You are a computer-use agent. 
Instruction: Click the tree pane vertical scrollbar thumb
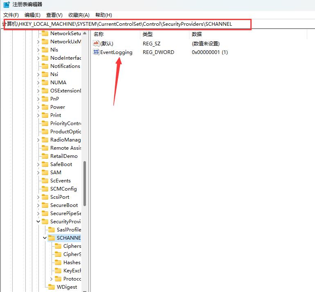tap(85, 184)
